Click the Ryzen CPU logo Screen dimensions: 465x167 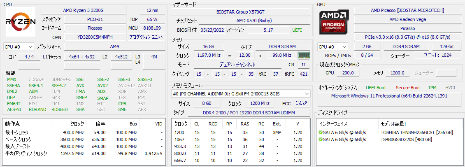(21, 22)
